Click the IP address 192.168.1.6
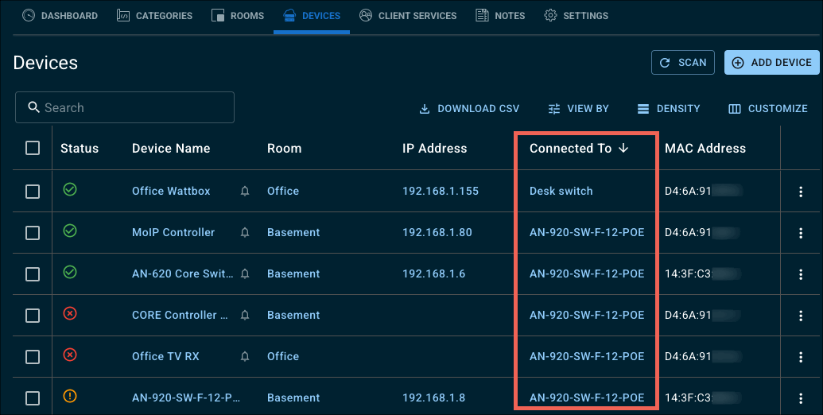The width and height of the screenshot is (823, 415). coord(434,273)
